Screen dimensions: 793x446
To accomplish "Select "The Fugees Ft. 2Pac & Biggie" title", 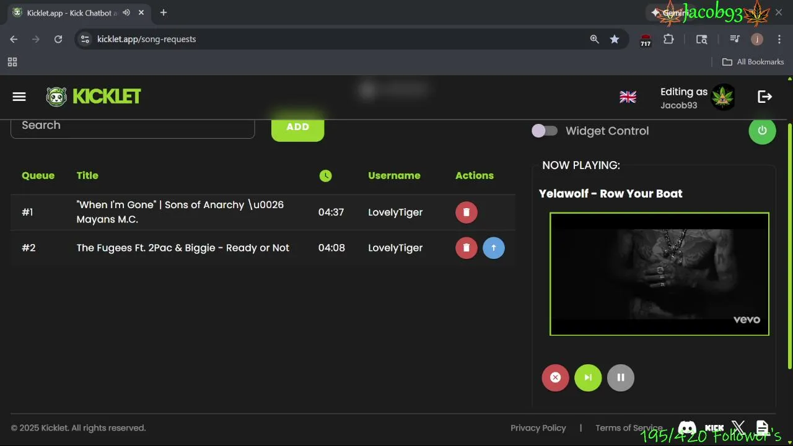I will click(183, 248).
